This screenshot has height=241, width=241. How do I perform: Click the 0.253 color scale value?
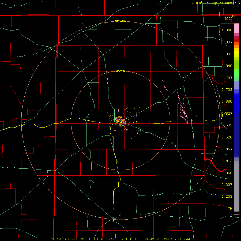(x=227, y=197)
